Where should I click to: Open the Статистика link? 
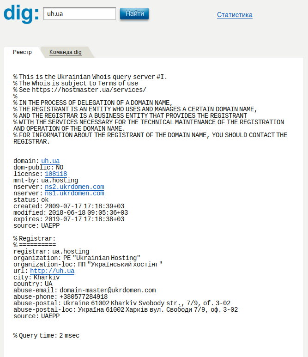click(x=235, y=15)
